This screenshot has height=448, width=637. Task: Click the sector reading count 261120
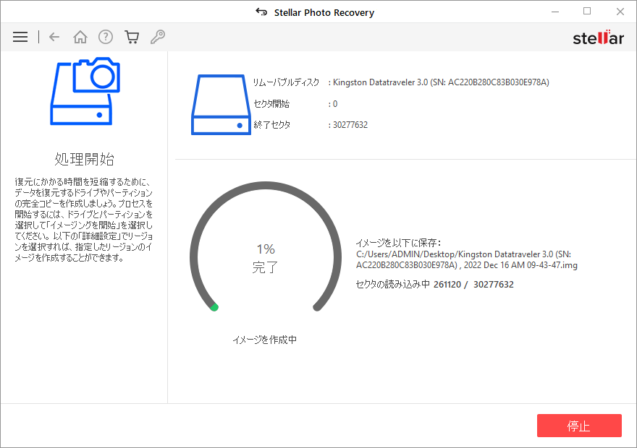click(x=447, y=284)
